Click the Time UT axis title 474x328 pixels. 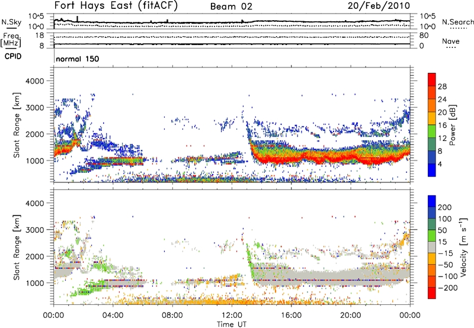pyautogui.click(x=232, y=324)
